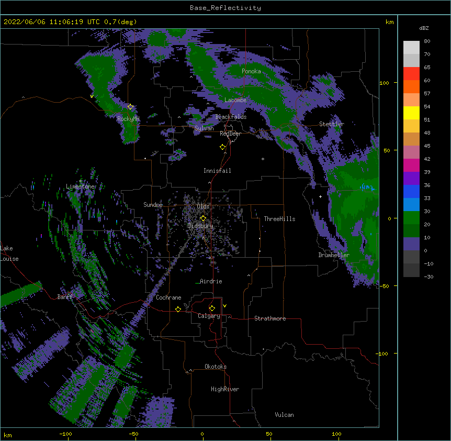Click the Lake Louise label
This screenshot has height=441, width=451.
coord(9,253)
